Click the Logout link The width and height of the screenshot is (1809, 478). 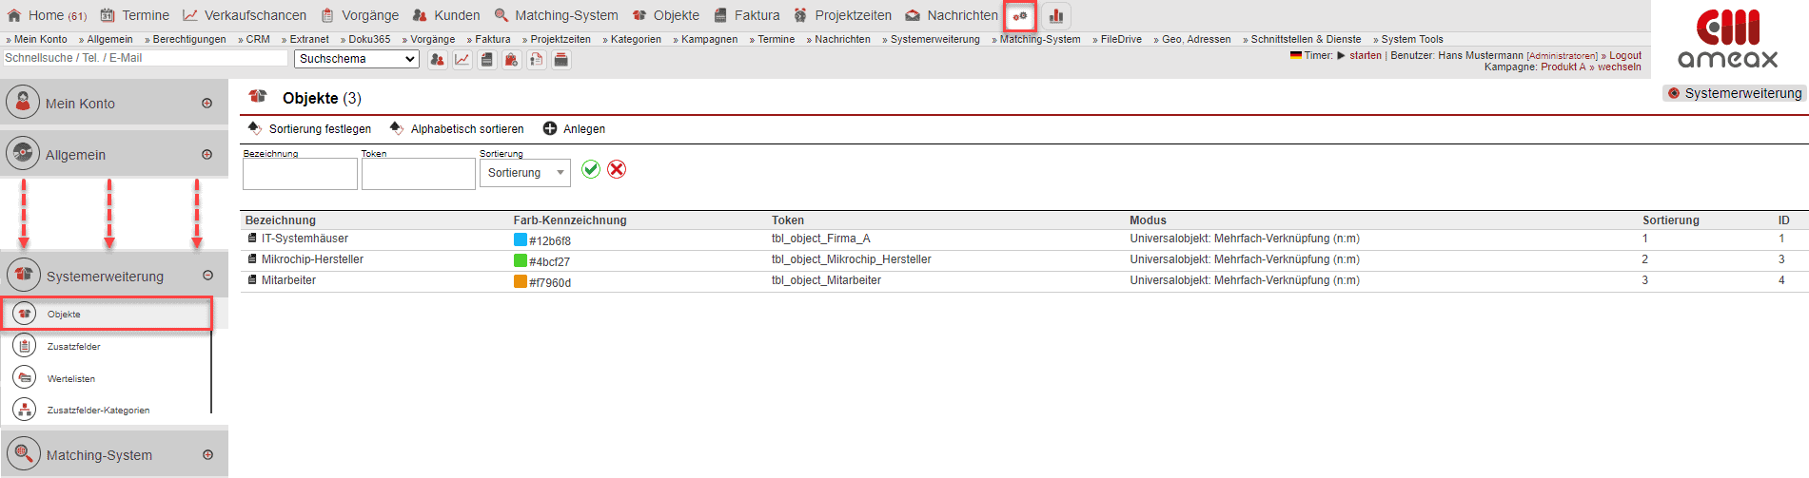pos(1625,55)
